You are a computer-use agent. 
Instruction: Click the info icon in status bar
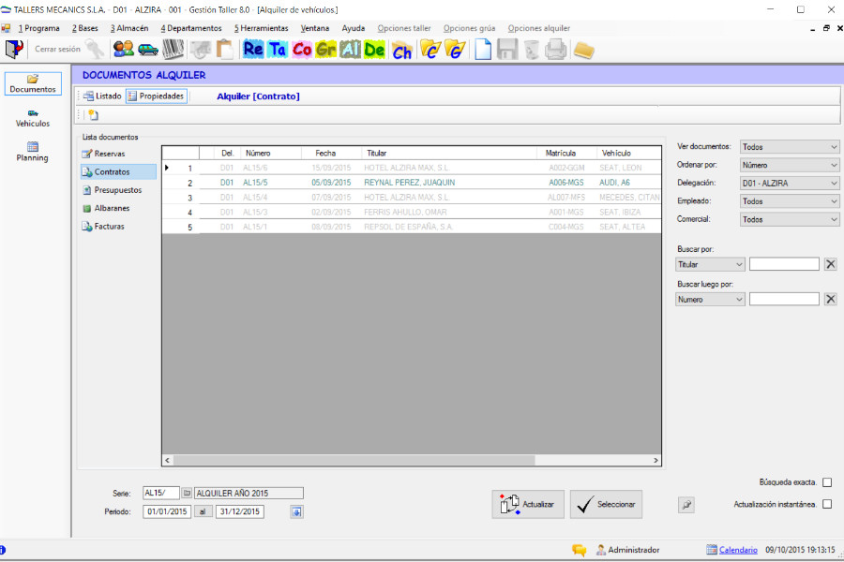(2, 550)
